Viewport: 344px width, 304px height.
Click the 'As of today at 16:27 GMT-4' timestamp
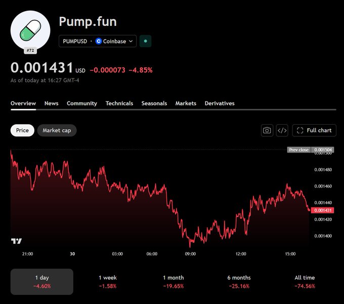45,81
